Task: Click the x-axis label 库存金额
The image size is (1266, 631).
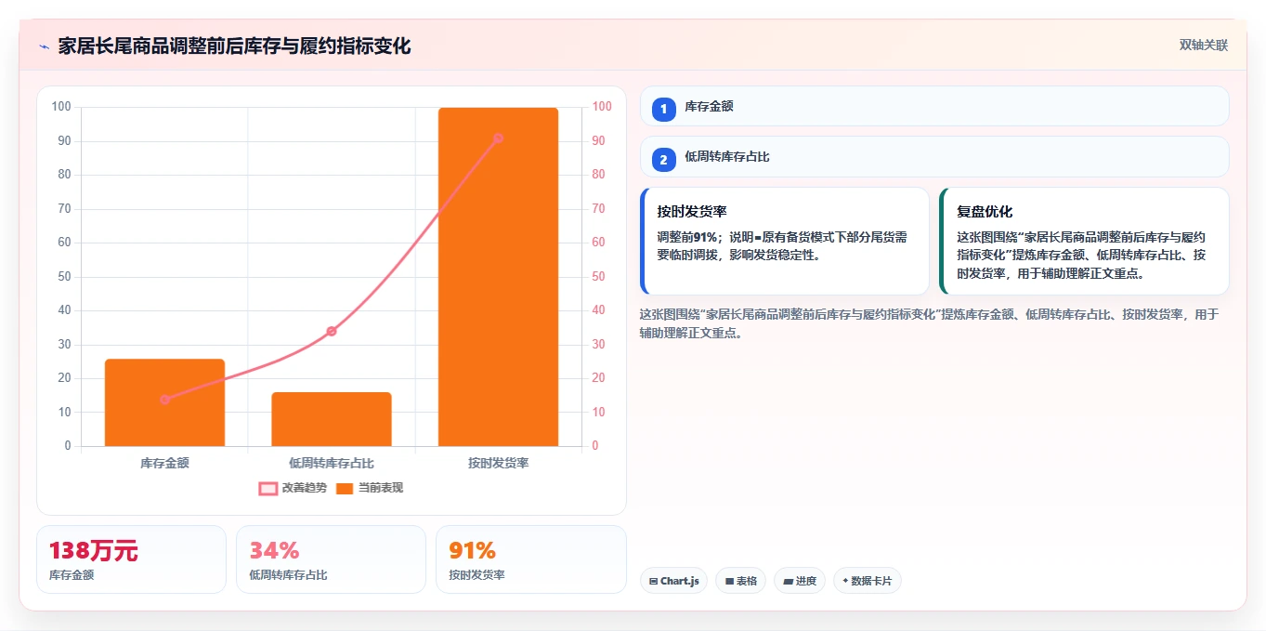Action: click(164, 463)
